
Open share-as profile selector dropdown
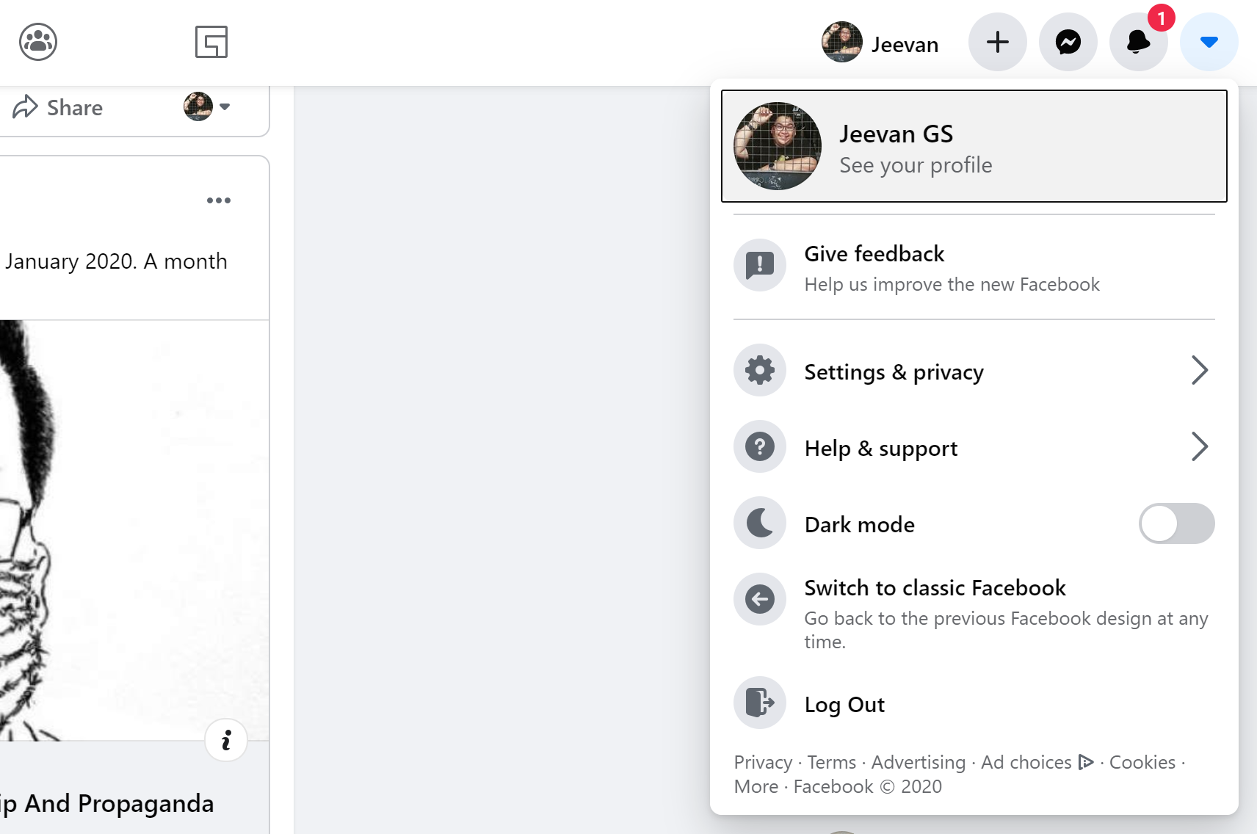207,107
